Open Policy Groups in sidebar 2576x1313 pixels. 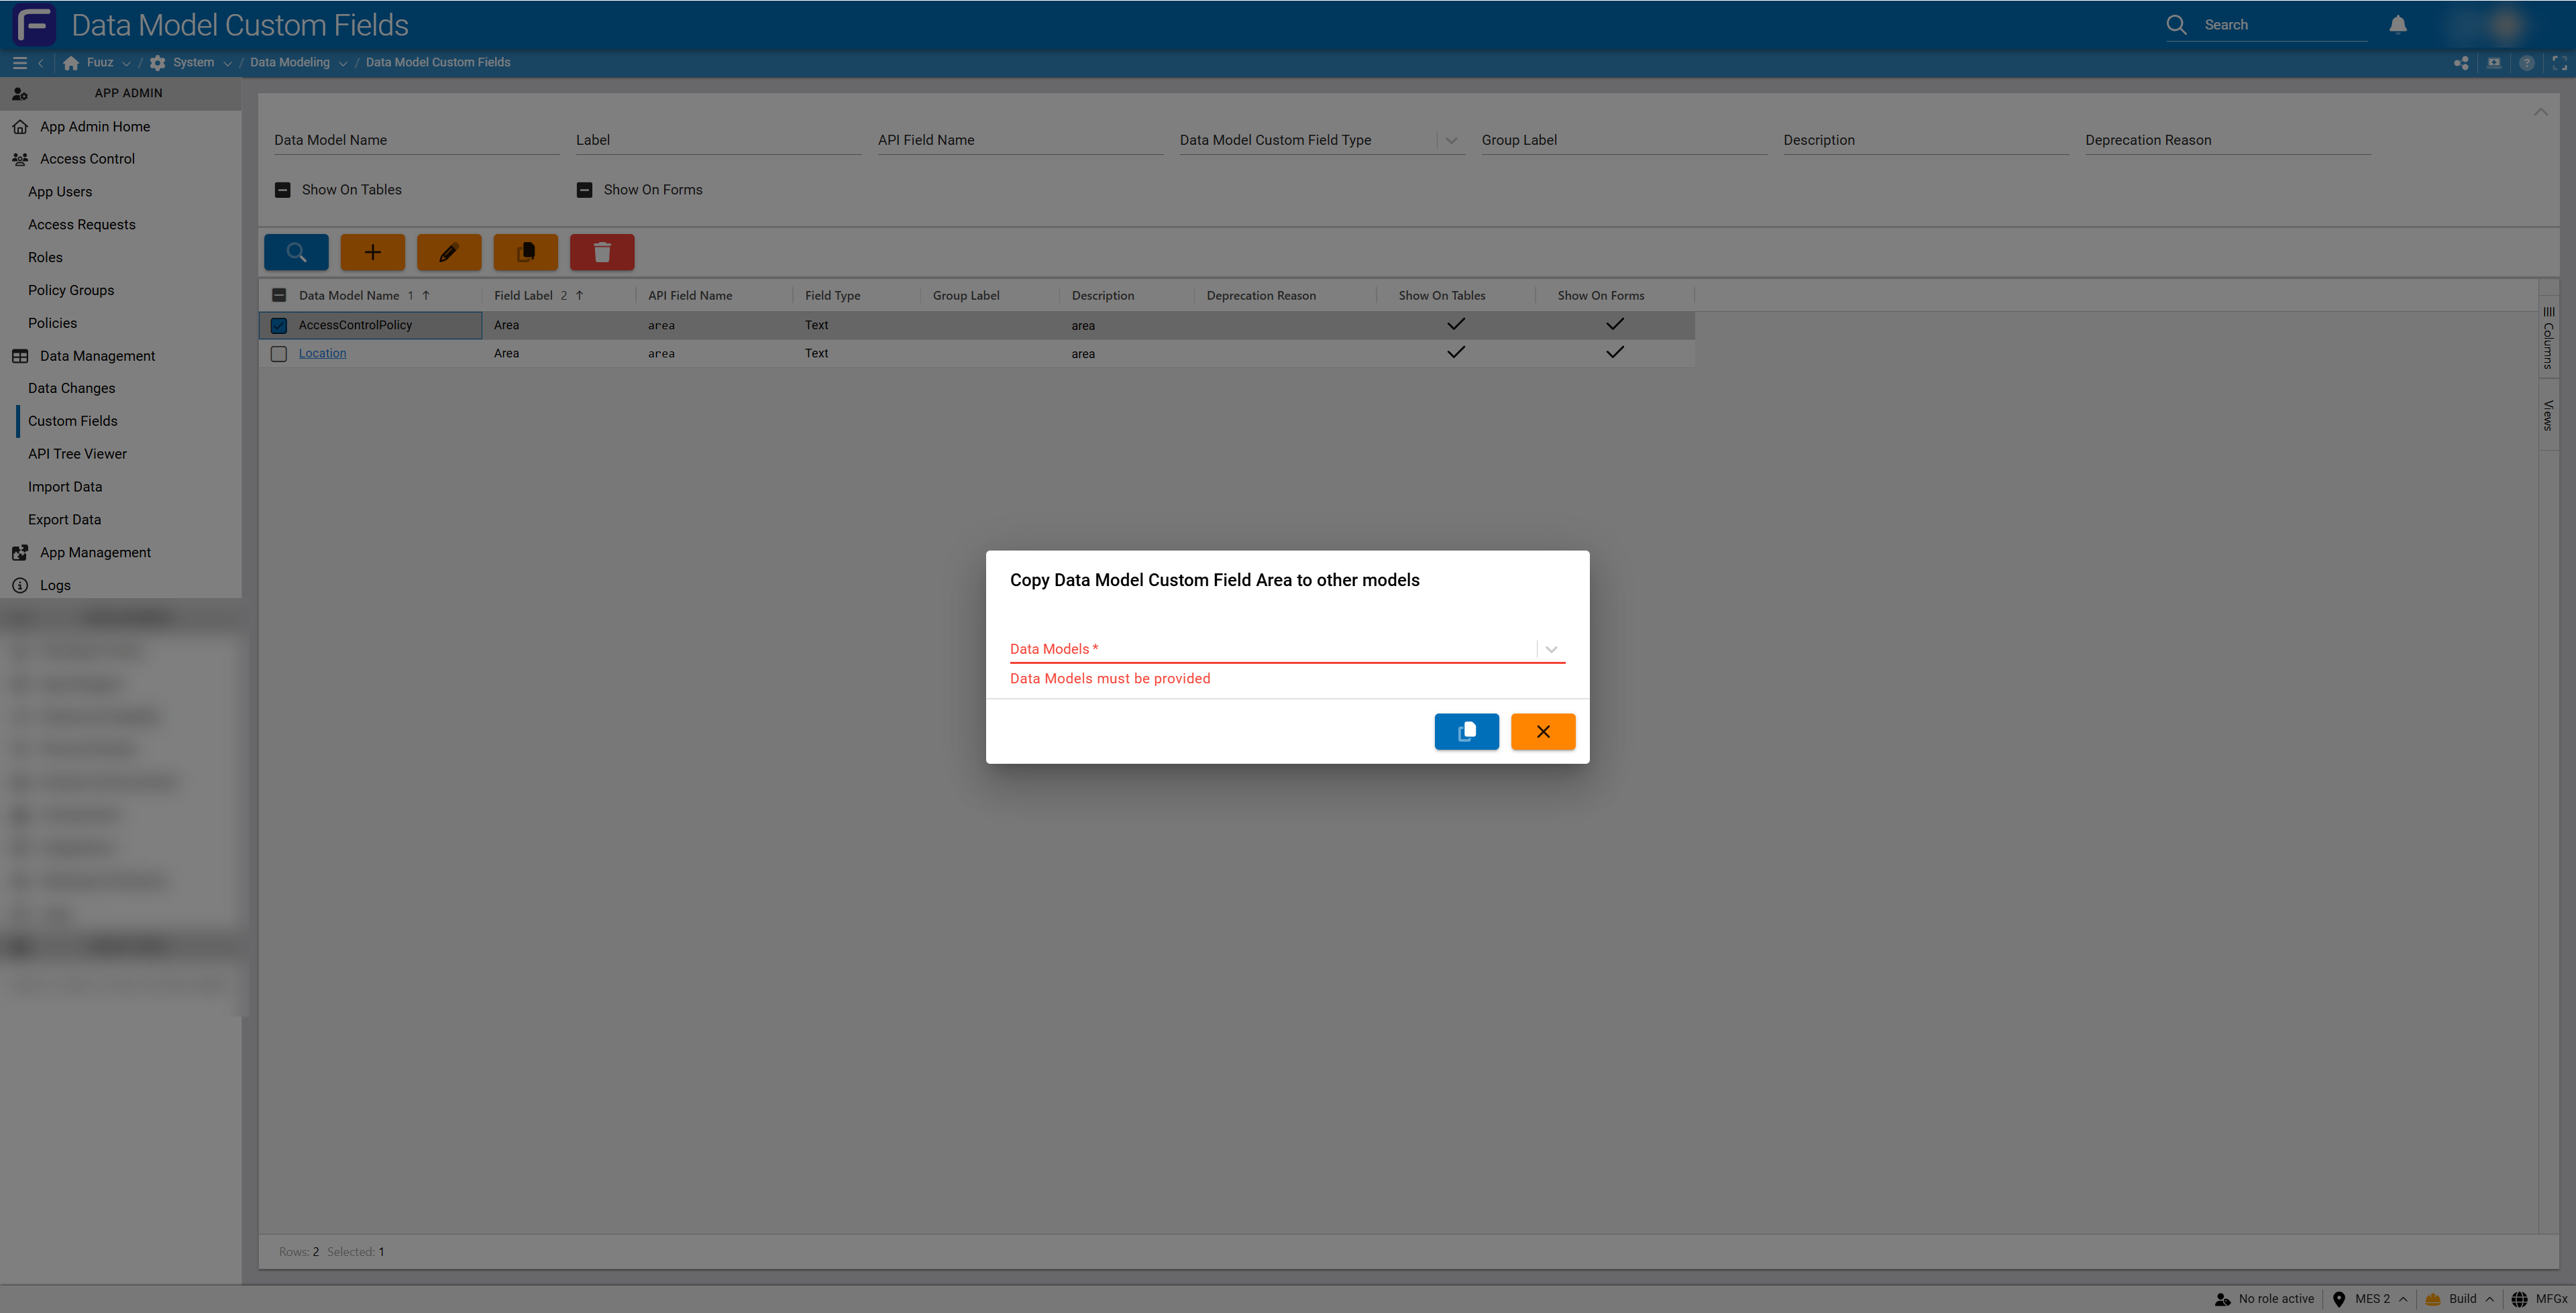tap(71, 290)
